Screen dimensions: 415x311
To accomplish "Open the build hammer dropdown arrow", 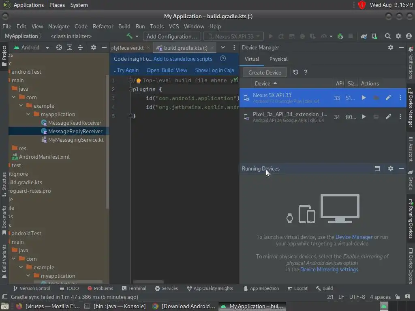I will (x=137, y=36).
